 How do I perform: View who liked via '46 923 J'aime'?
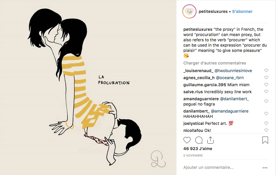coord(198,149)
